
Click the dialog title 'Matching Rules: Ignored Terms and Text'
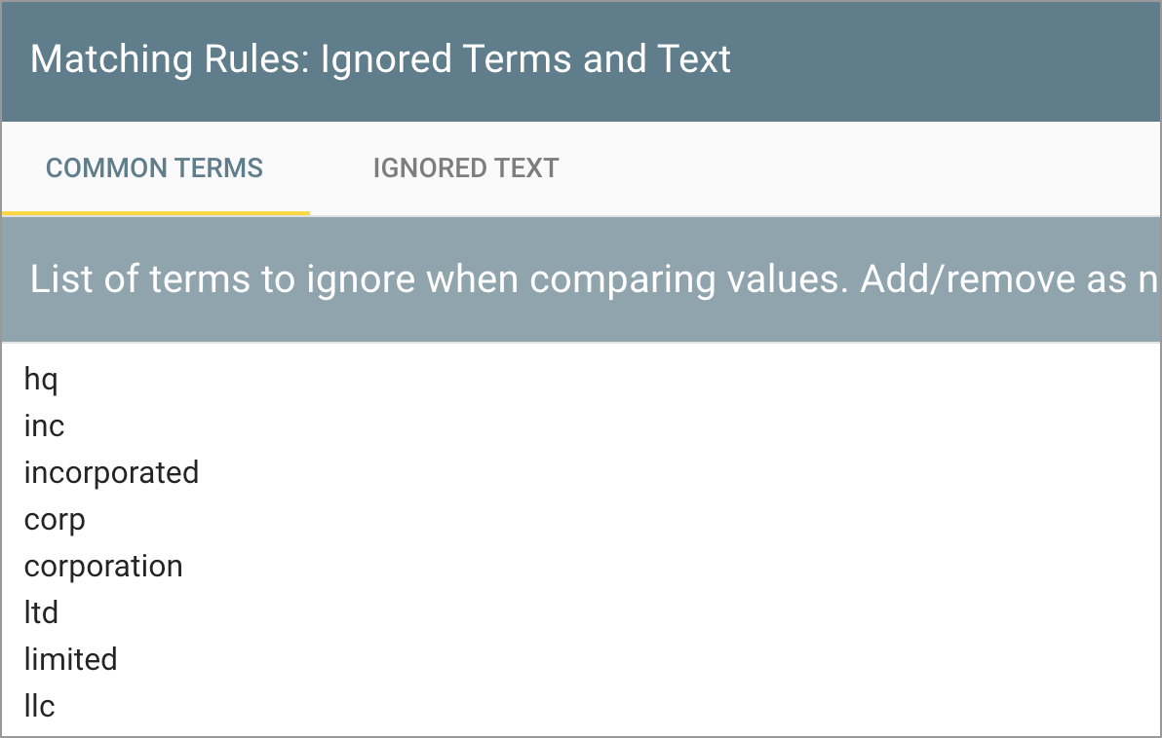pyautogui.click(x=380, y=59)
